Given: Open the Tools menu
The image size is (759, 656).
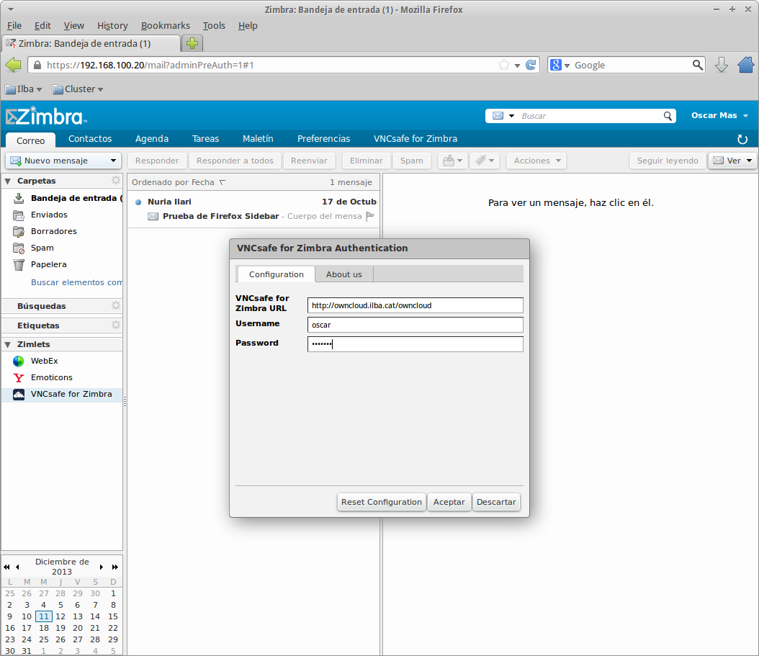Looking at the screenshot, I should 214,26.
